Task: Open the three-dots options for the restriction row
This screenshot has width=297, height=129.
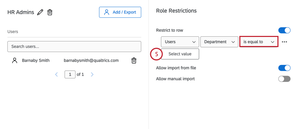Action: (x=284, y=42)
